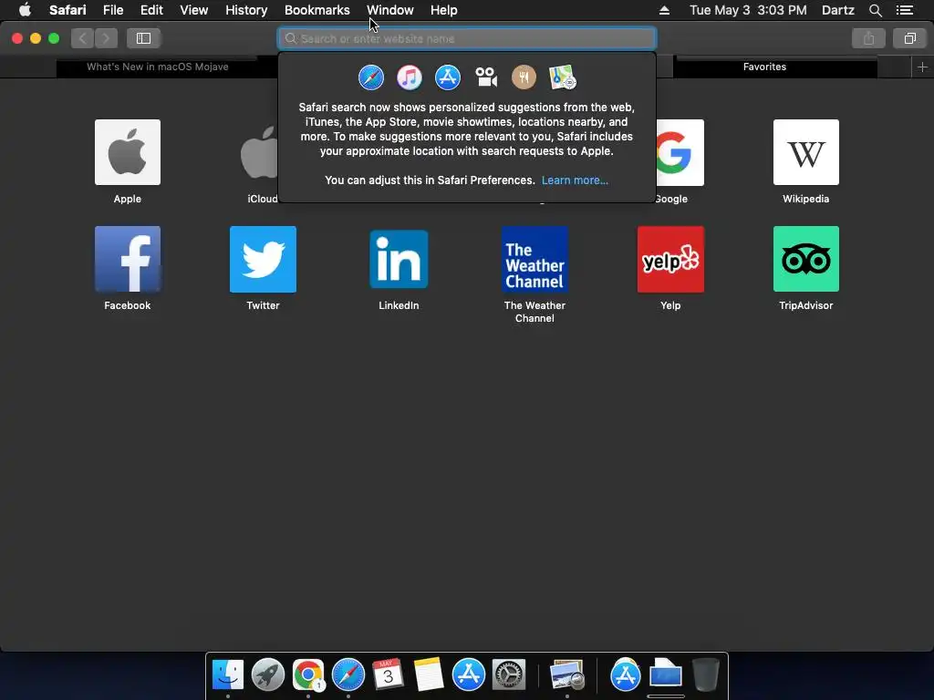The height and width of the screenshot is (700, 934).
Task: Open the Twitter favorite tile
Action: (263, 259)
